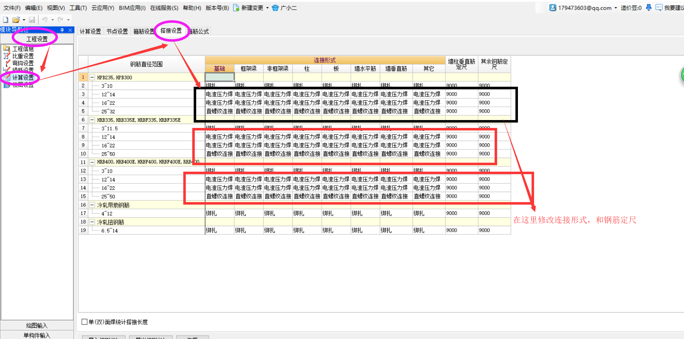The width and height of the screenshot is (684, 339).
Task: Click the 框架梁 column header
Action: [x=249, y=68]
